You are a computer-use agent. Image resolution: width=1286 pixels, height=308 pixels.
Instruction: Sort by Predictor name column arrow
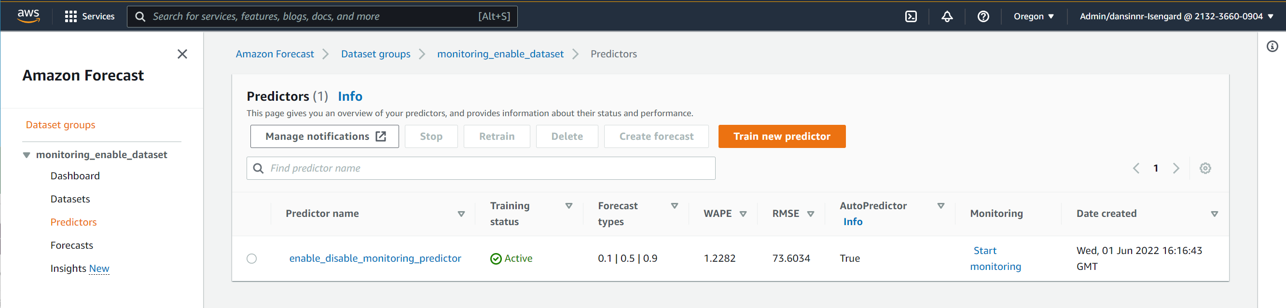click(461, 214)
